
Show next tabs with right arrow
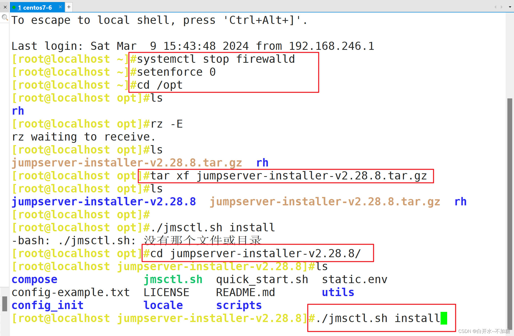coord(502,7)
